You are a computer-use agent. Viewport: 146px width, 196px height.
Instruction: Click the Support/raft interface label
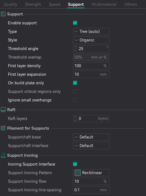(x=28, y=146)
